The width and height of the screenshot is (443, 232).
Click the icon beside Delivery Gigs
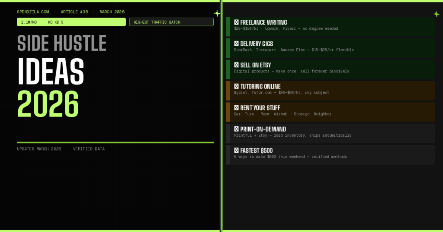[236, 44]
